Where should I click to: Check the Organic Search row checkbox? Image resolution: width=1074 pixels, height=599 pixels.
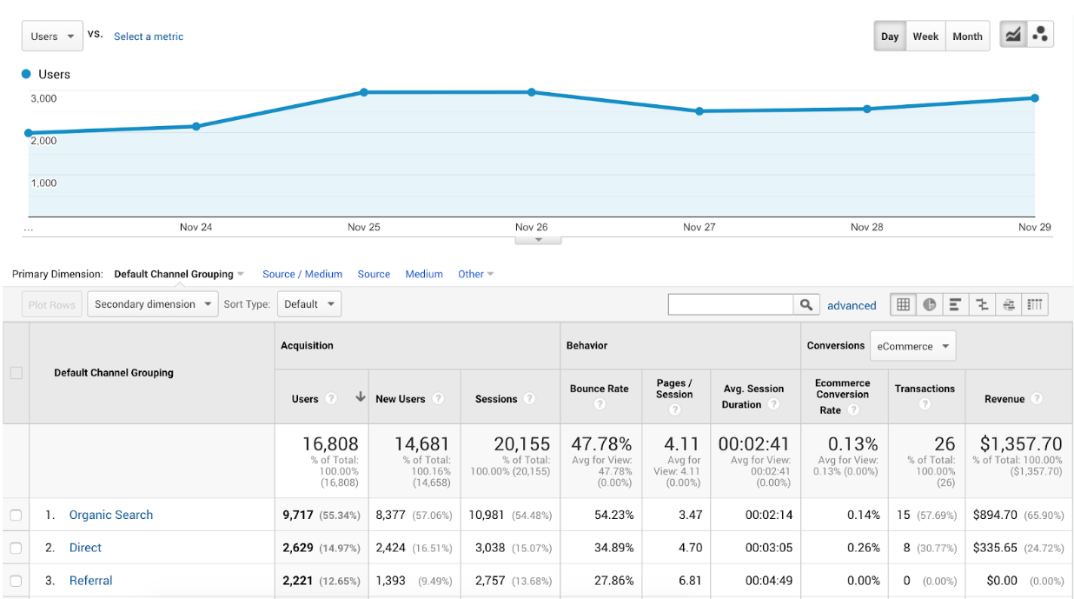click(16, 515)
